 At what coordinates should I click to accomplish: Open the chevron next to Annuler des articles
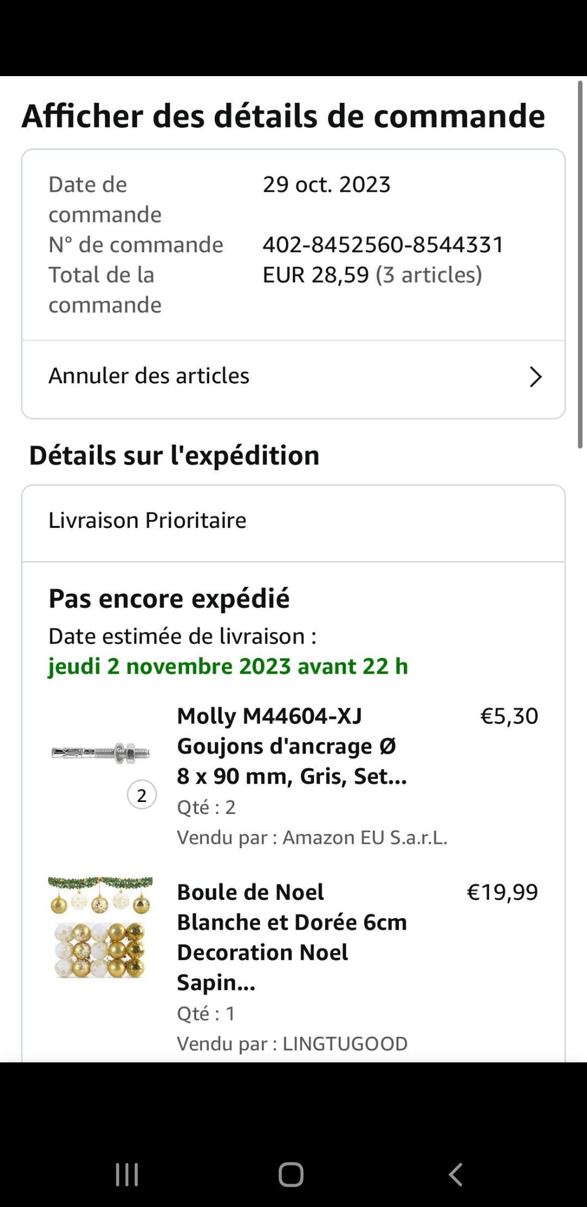coord(535,377)
